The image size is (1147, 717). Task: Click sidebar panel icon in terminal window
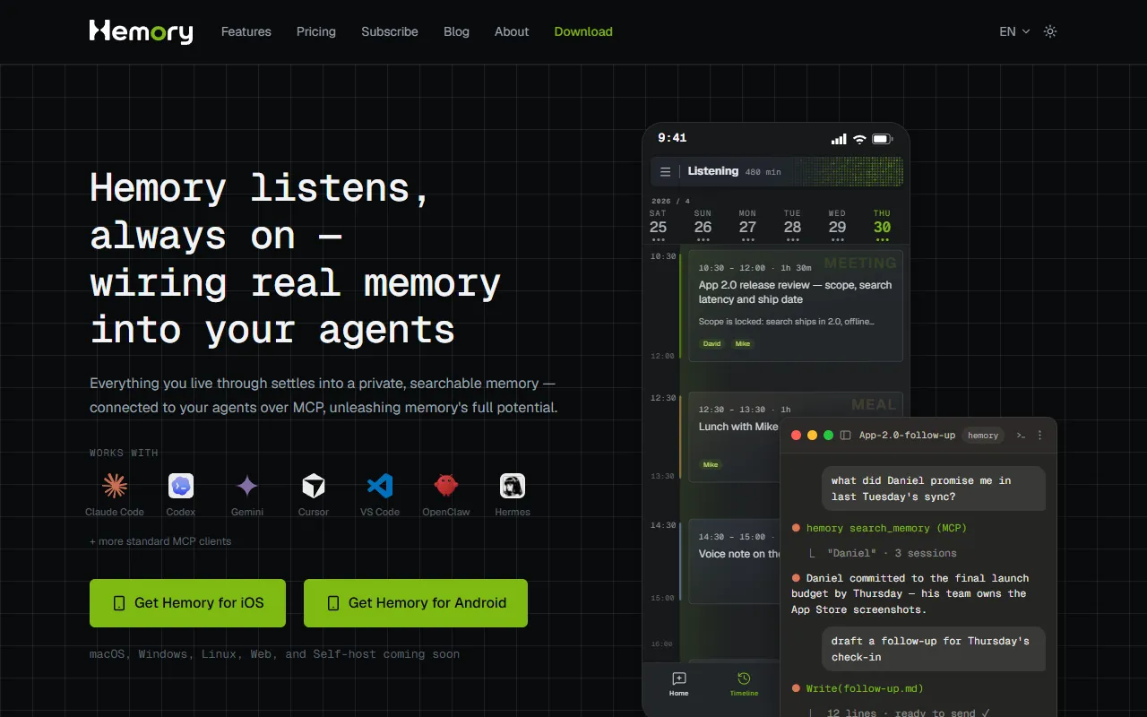pyautogui.click(x=845, y=436)
